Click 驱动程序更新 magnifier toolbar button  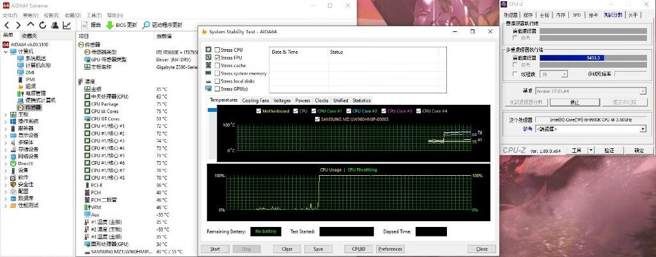162,25
